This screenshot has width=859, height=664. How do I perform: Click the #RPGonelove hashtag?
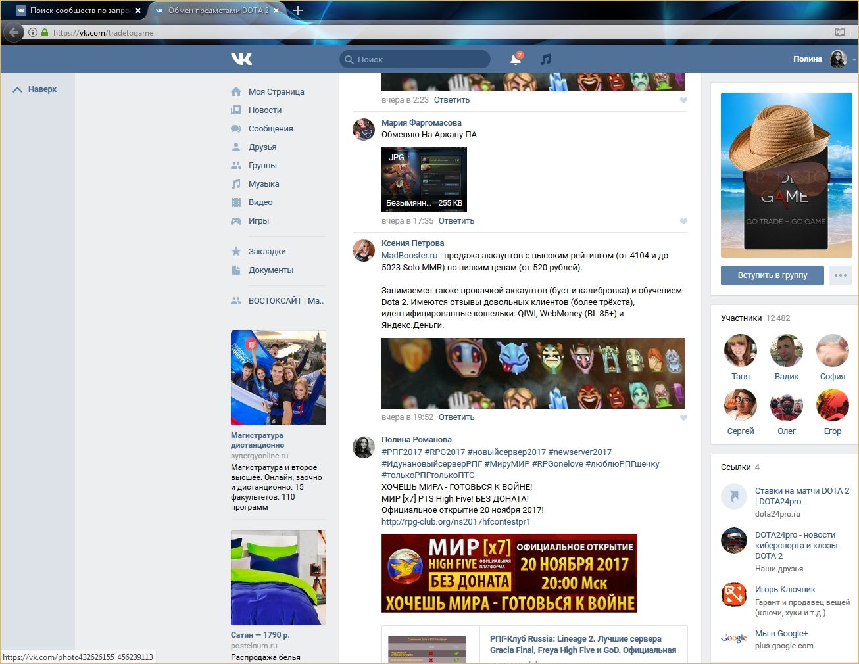(x=558, y=464)
